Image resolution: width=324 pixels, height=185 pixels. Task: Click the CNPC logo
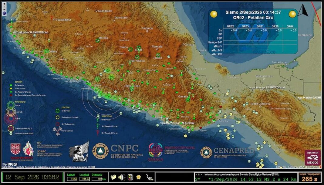[x=118, y=151]
